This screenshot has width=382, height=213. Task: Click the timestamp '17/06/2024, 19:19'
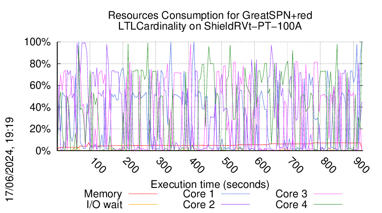9,160
